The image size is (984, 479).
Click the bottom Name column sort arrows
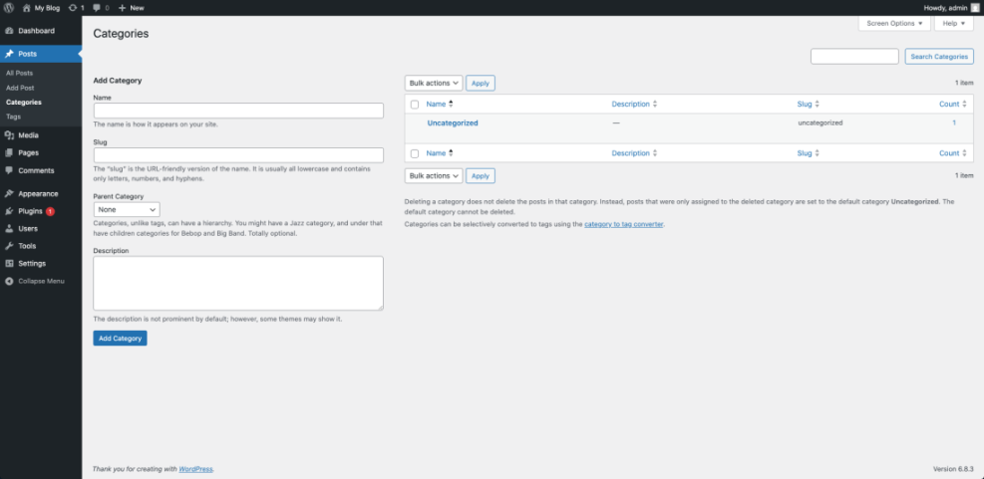coord(451,153)
